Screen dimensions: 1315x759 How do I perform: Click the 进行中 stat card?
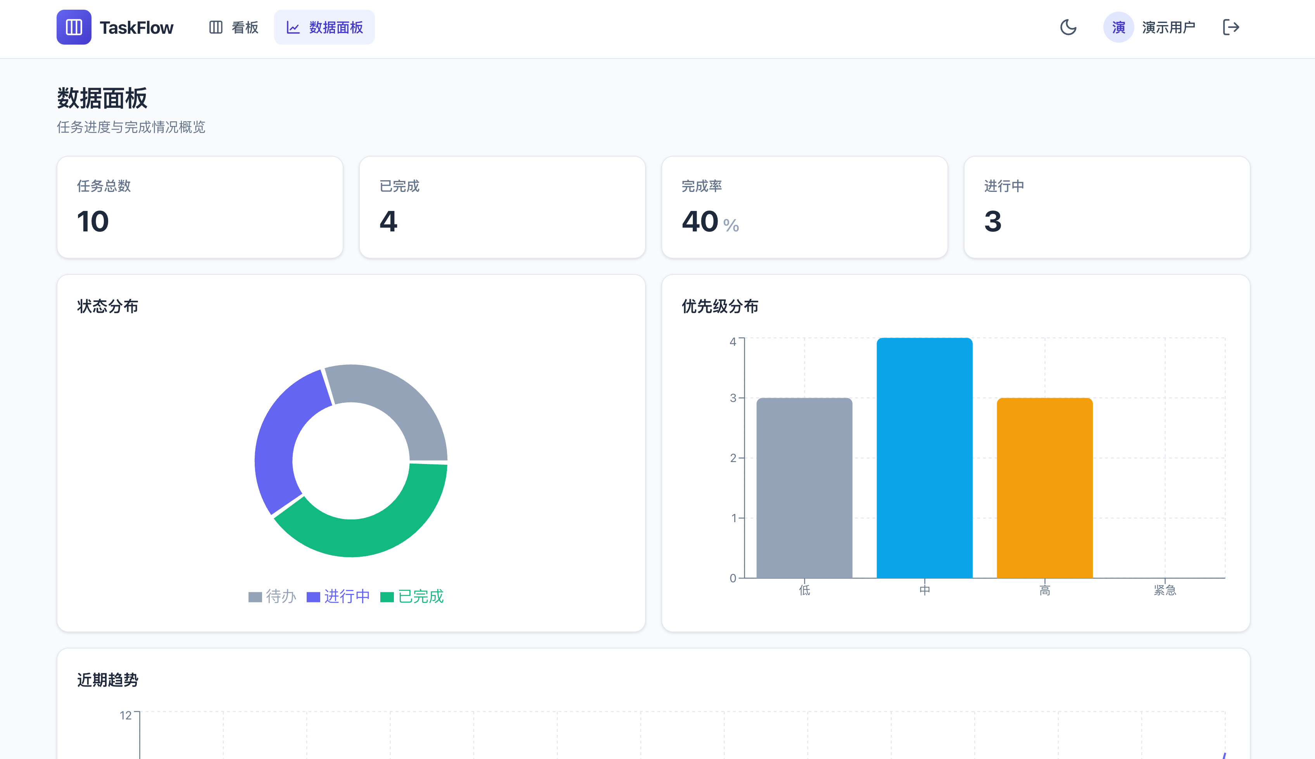point(1107,207)
